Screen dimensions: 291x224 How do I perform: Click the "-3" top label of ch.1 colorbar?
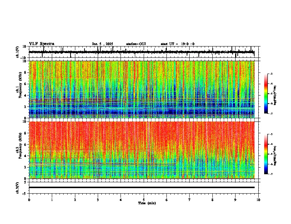pos(271,74)
